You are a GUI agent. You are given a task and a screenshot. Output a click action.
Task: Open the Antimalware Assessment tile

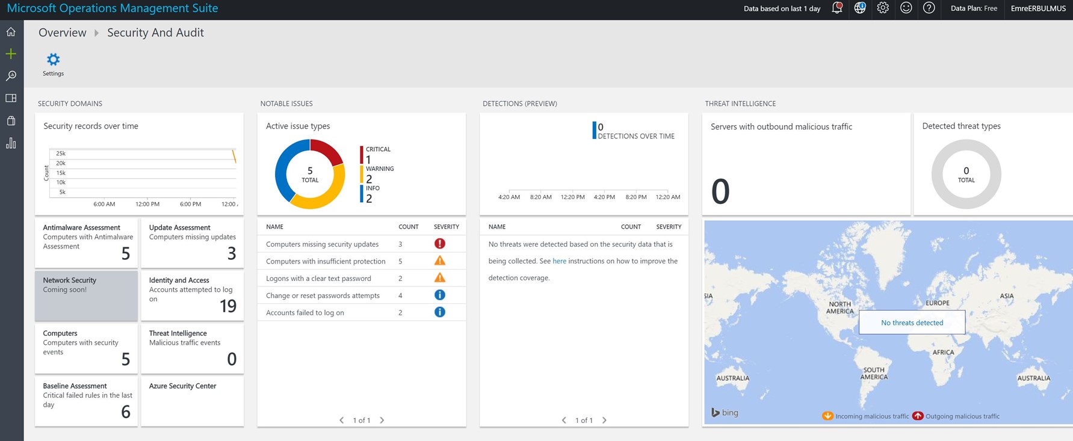(x=87, y=243)
